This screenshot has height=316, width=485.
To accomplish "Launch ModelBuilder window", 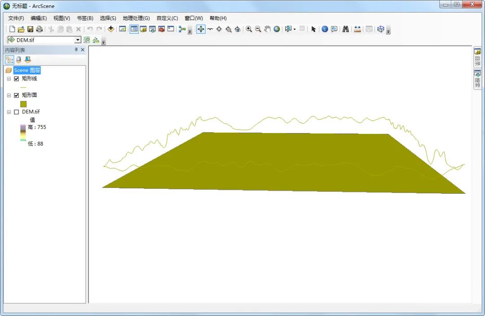I will (182, 29).
